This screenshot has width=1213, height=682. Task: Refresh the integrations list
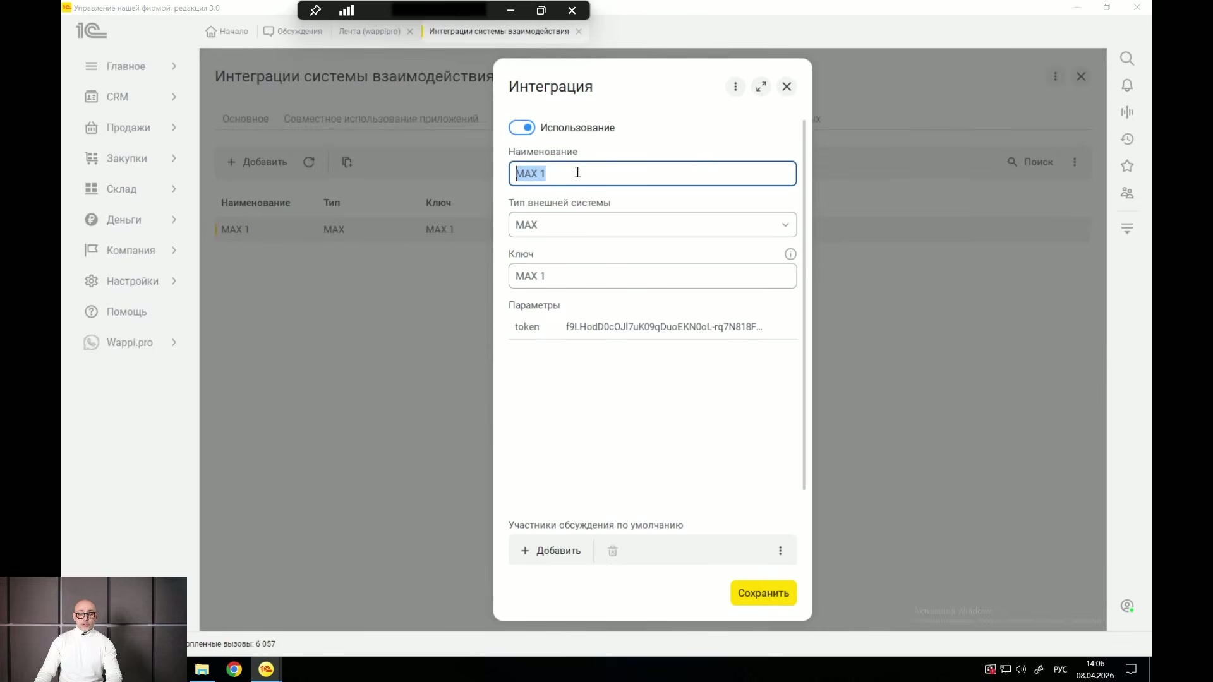click(309, 162)
